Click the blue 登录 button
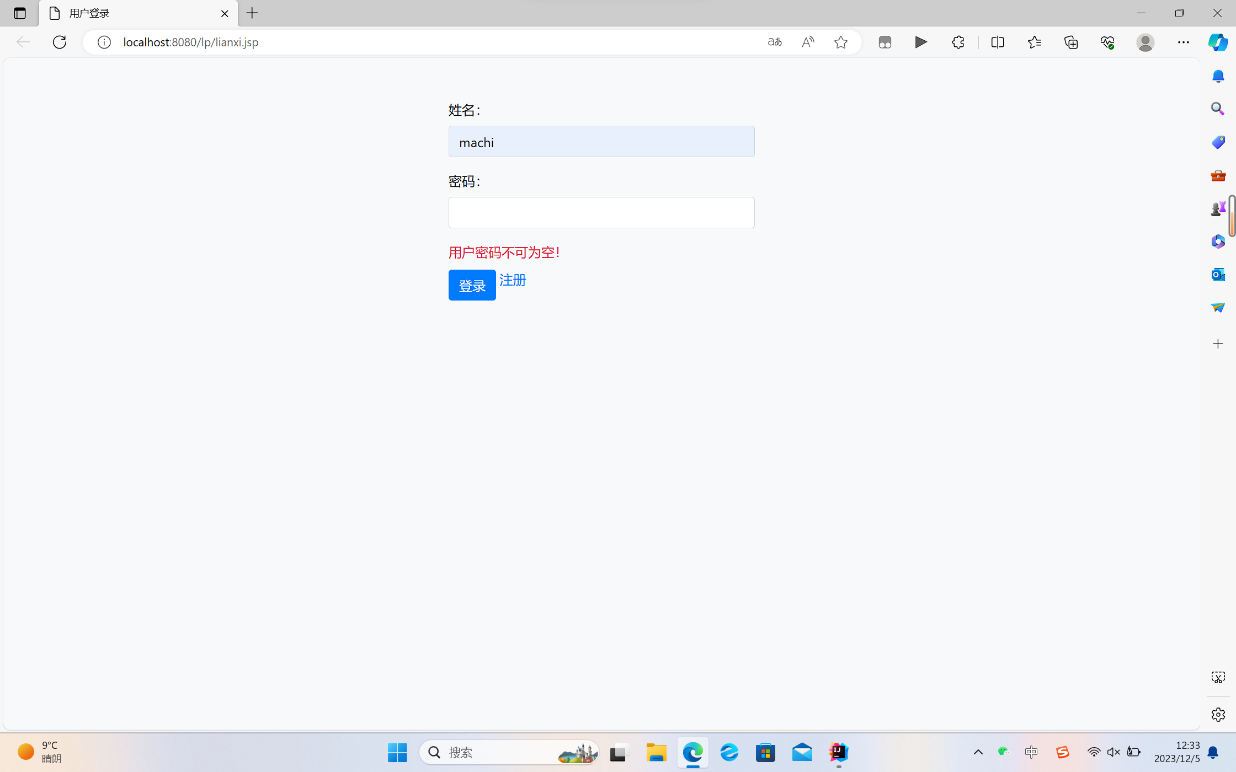1236x772 pixels. pos(472,285)
